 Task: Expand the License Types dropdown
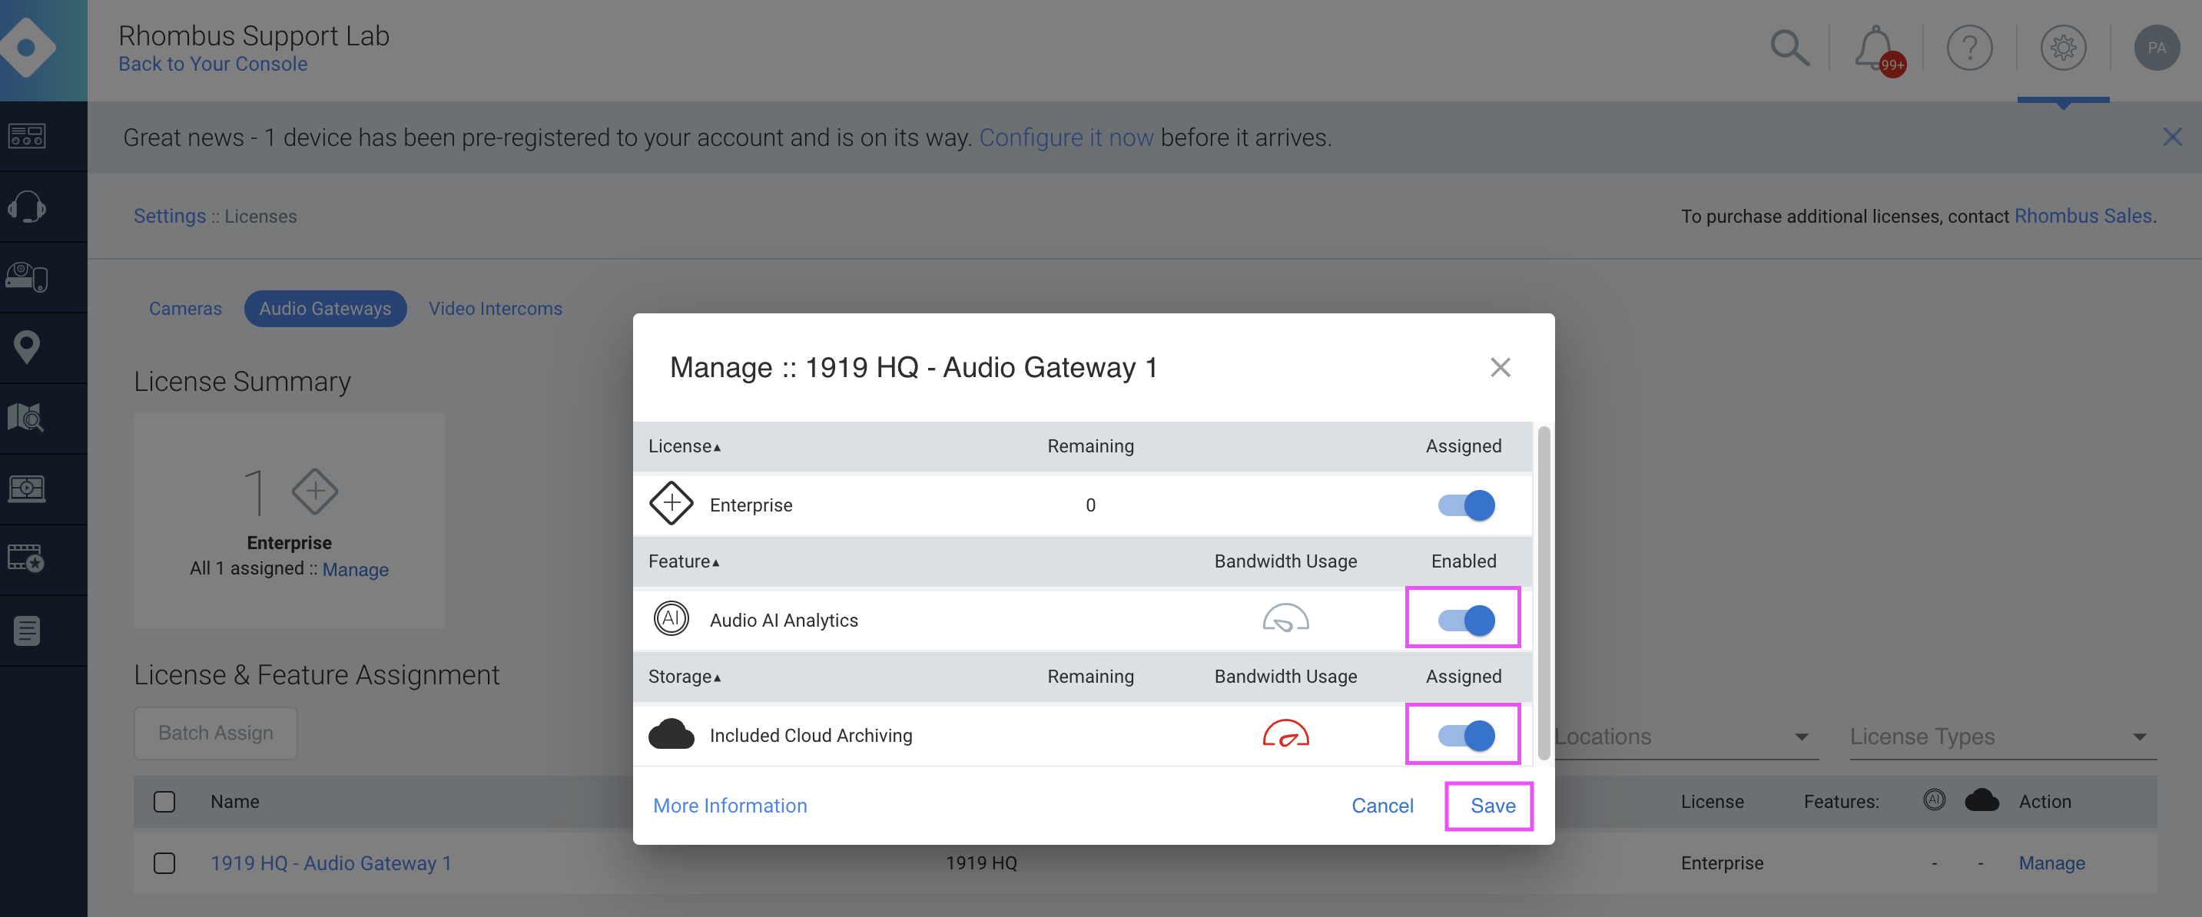point(2001,736)
